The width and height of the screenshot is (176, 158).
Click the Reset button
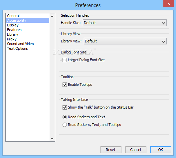pyautogui.click(x=111, y=150)
